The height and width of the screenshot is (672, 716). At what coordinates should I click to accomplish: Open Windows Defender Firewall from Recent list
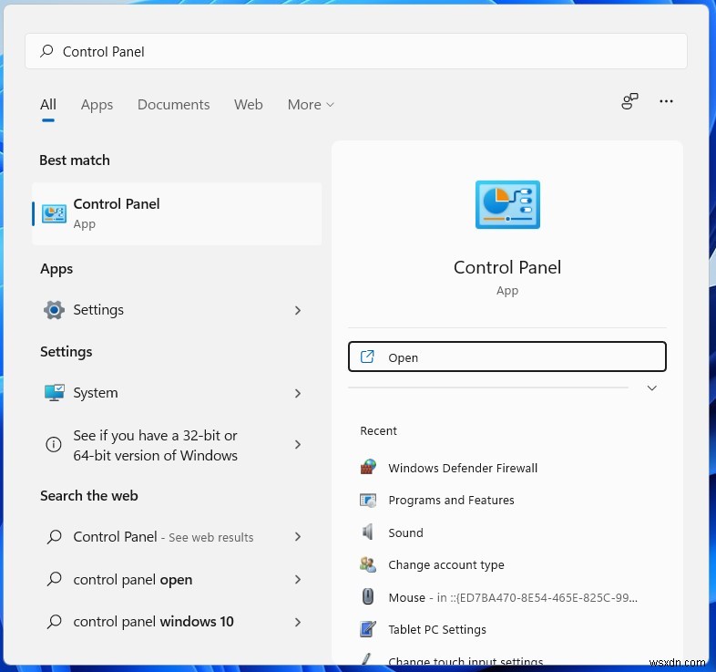[x=462, y=468]
